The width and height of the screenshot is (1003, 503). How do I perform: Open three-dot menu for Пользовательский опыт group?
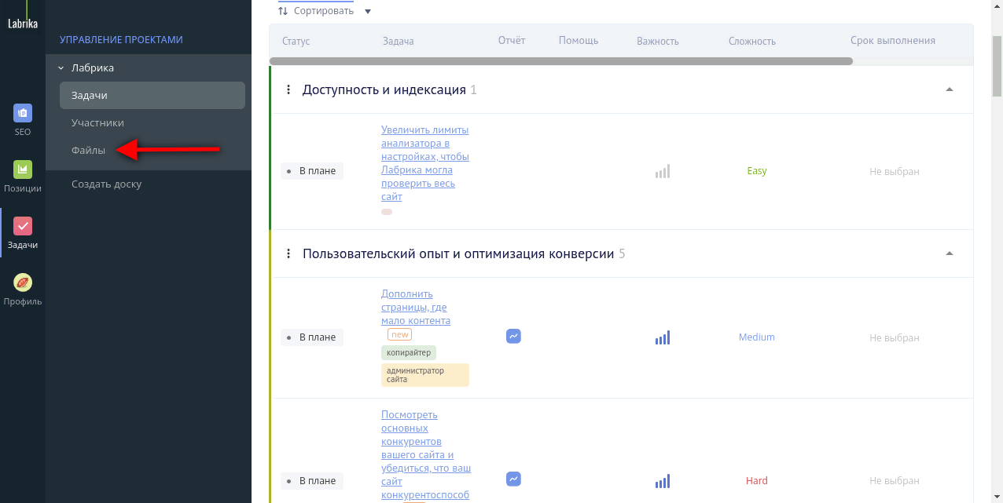point(288,254)
